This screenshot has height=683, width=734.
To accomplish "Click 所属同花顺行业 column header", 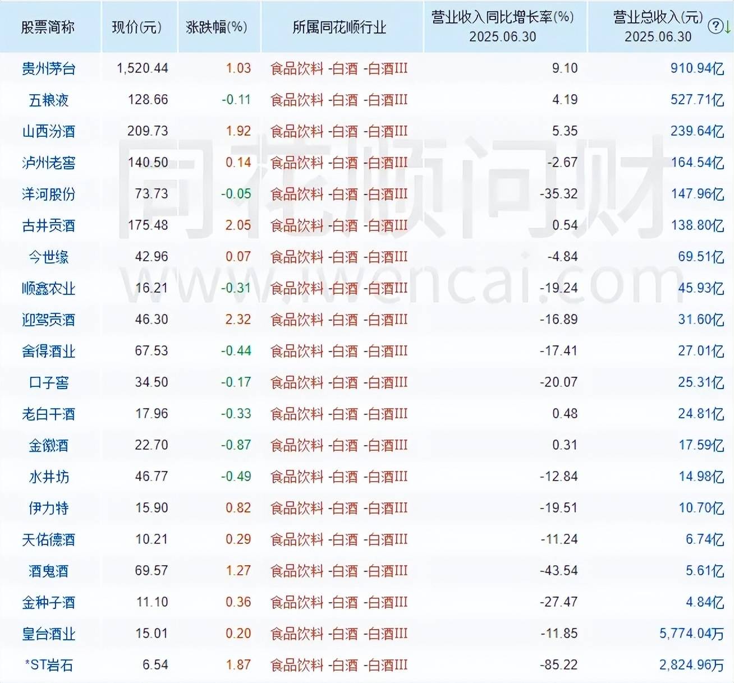I will 340,27.
